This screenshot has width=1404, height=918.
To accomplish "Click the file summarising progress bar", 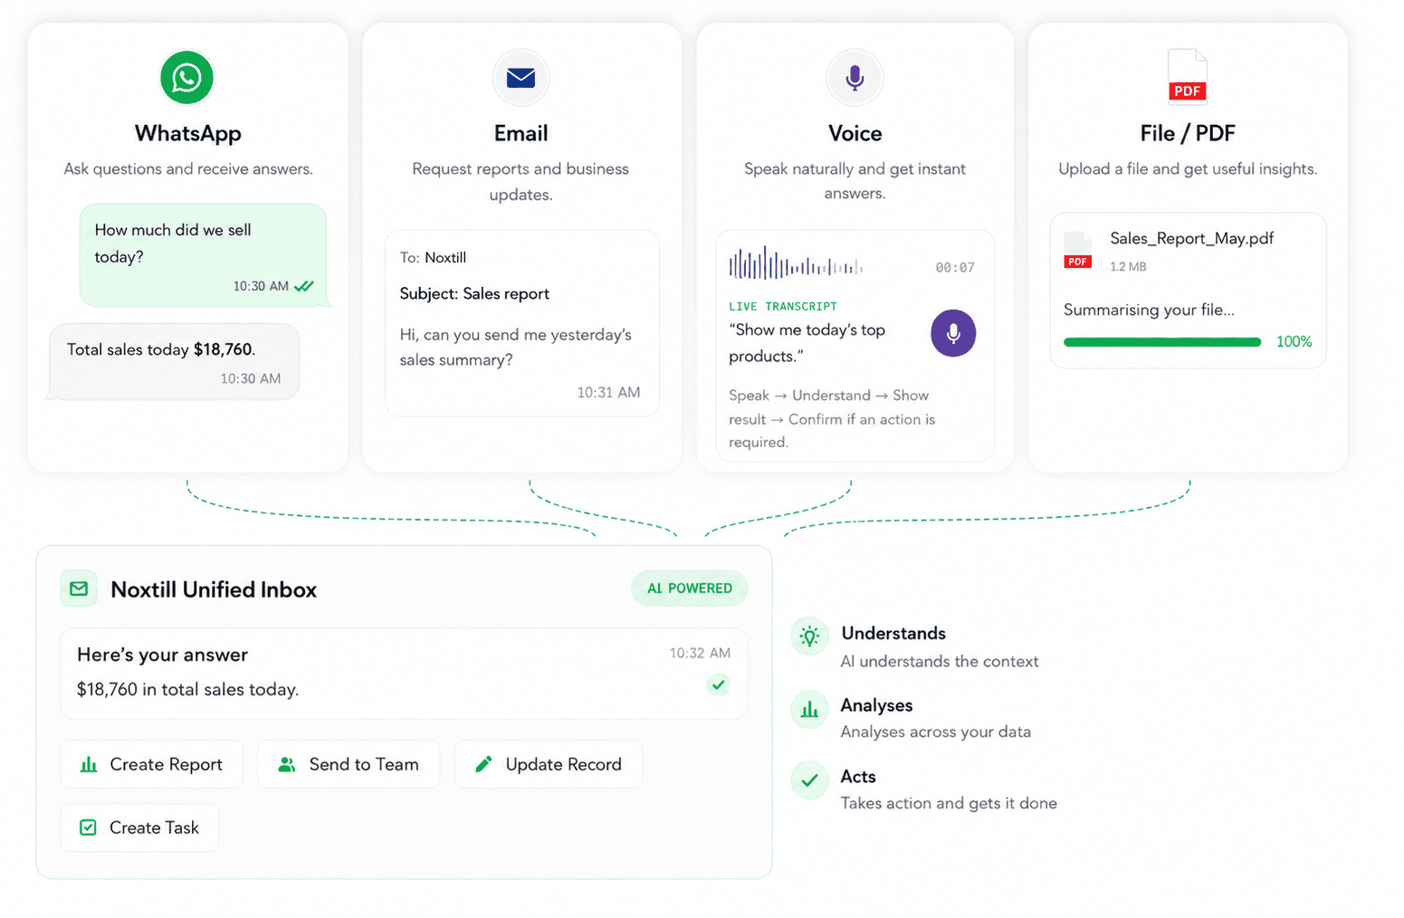I will pyautogui.click(x=1162, y=342).
